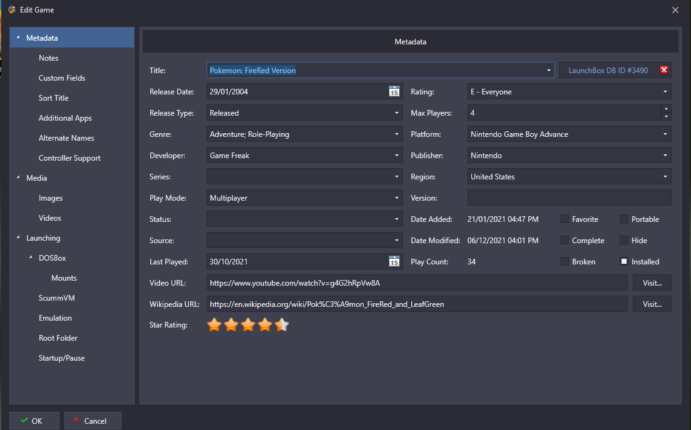Set star rating to one star
691x430 pixels.
point(214,325)
